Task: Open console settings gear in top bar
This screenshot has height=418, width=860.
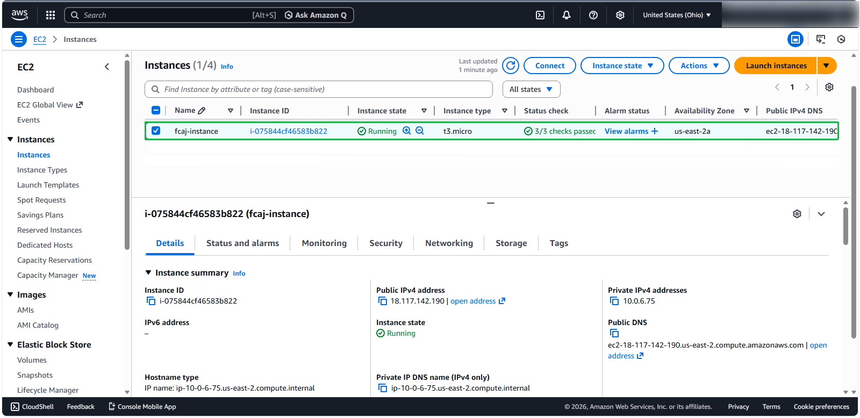Action: [620, 15]
